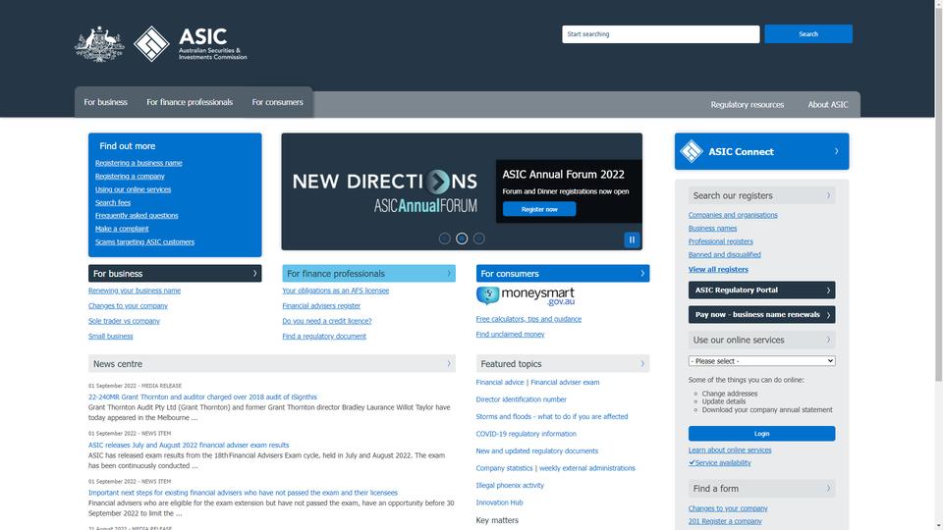Open Sole trader vs company link

coord(124,321)
